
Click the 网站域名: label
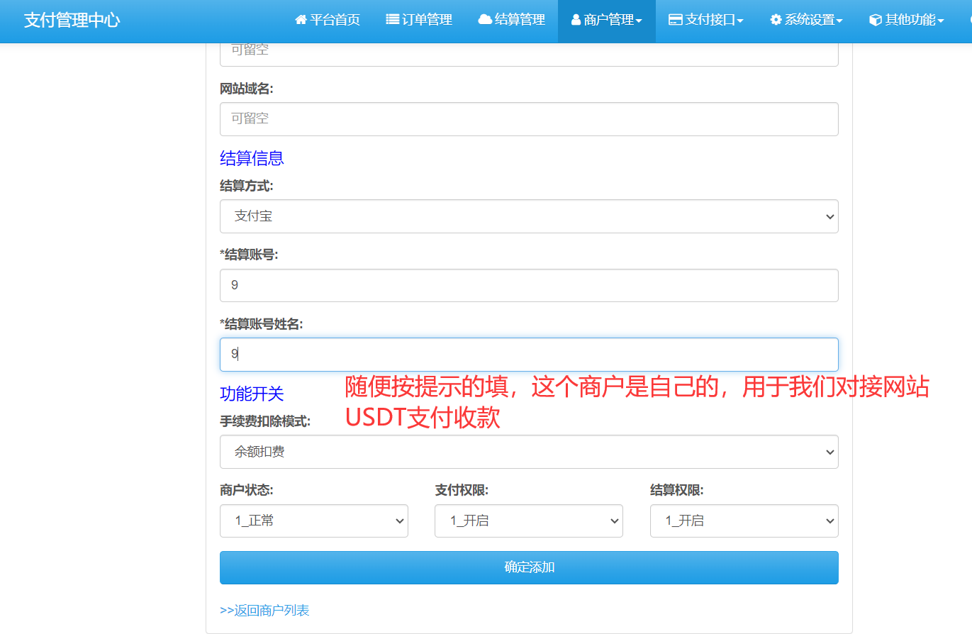(246, 89)
